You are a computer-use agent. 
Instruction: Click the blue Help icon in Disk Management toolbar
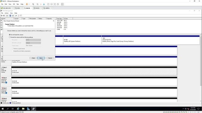pos(10,16)
